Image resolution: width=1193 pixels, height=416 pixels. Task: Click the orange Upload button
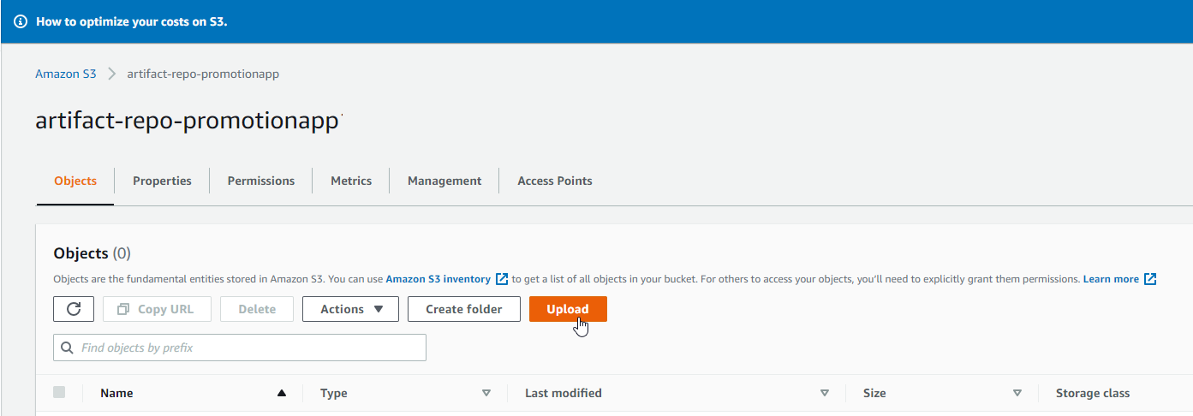tap(568, 309)
